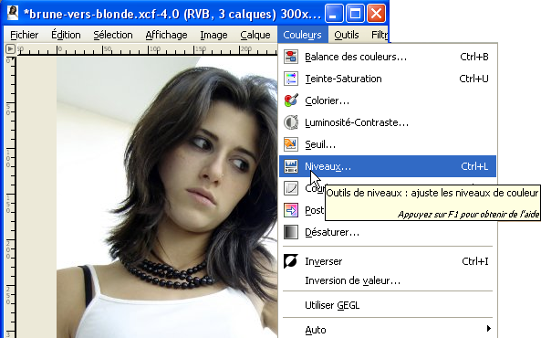Click the Colorier palette icon
Image resolution: width=541 pixels, height=338 pixels.
(x=291, y=100)
